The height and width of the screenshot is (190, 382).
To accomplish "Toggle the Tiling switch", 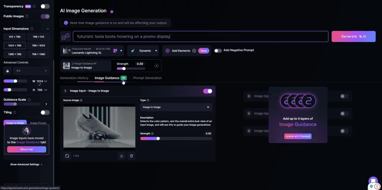I will (x=45, y=113).
